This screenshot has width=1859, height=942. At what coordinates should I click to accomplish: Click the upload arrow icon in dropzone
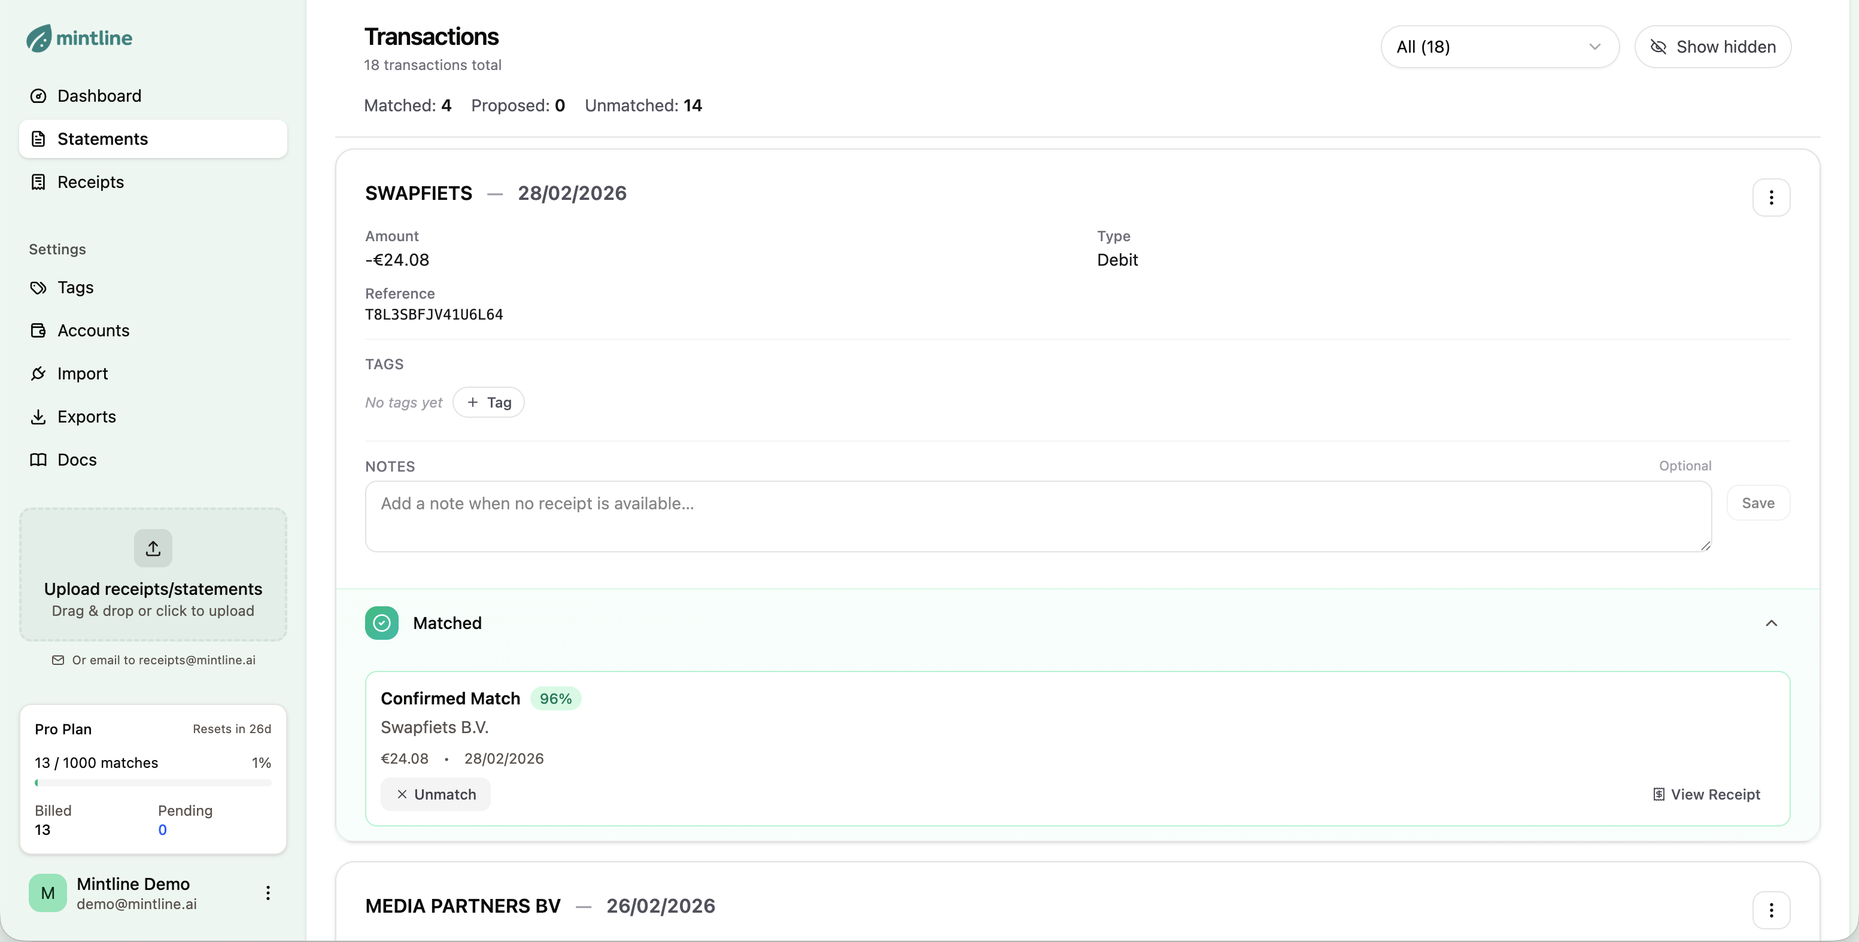pos(153,549)
